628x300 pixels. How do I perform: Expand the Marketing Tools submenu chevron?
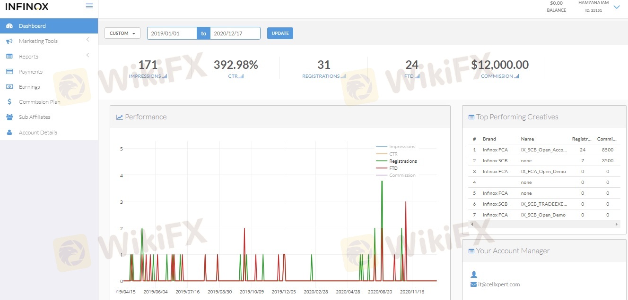88,40
